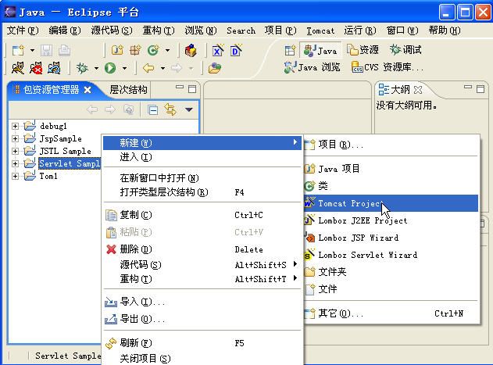Viewport: 493px width, 365px height.
Task: Click the yellow Back navigation arrow
Action: (x=148, y=68)
